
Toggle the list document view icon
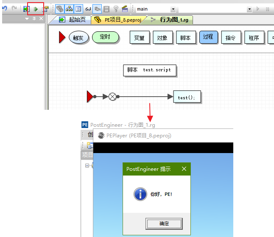point(78,9)
